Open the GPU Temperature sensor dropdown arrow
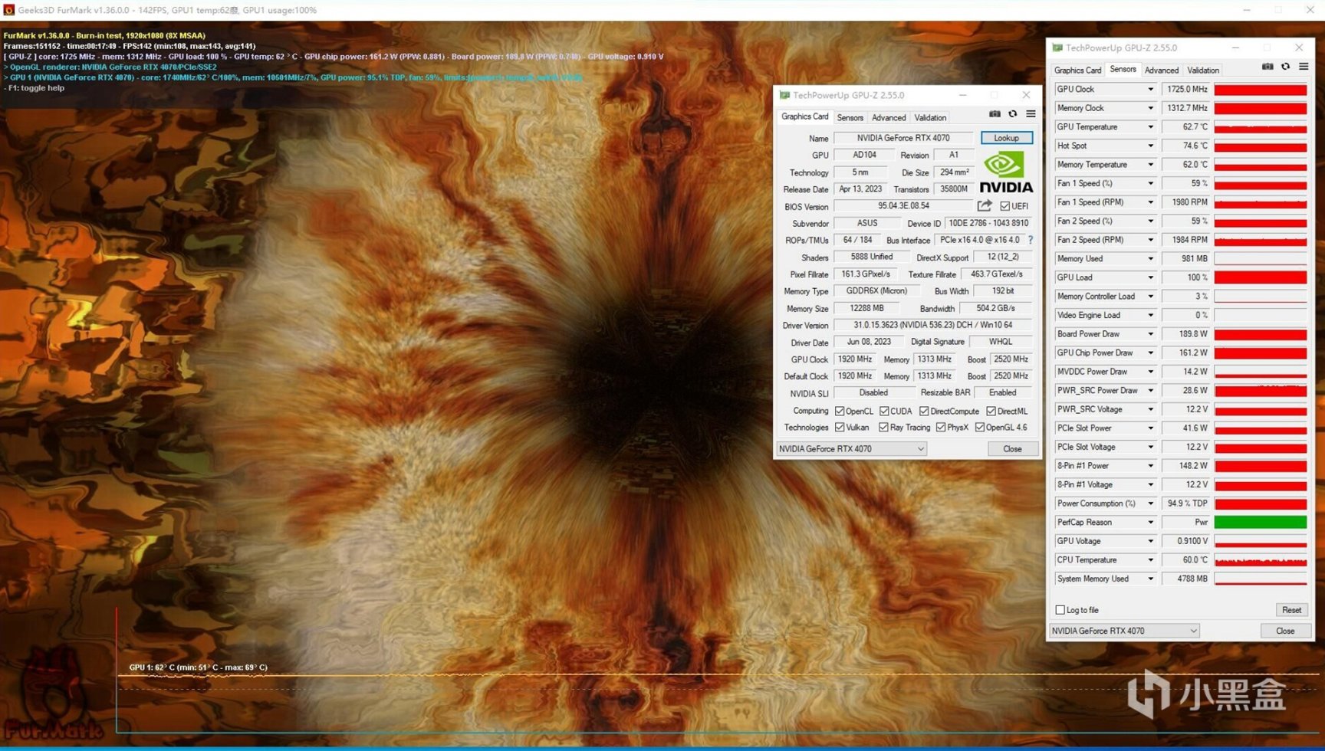1325x751 pixels. click(x=1150, y=127)
